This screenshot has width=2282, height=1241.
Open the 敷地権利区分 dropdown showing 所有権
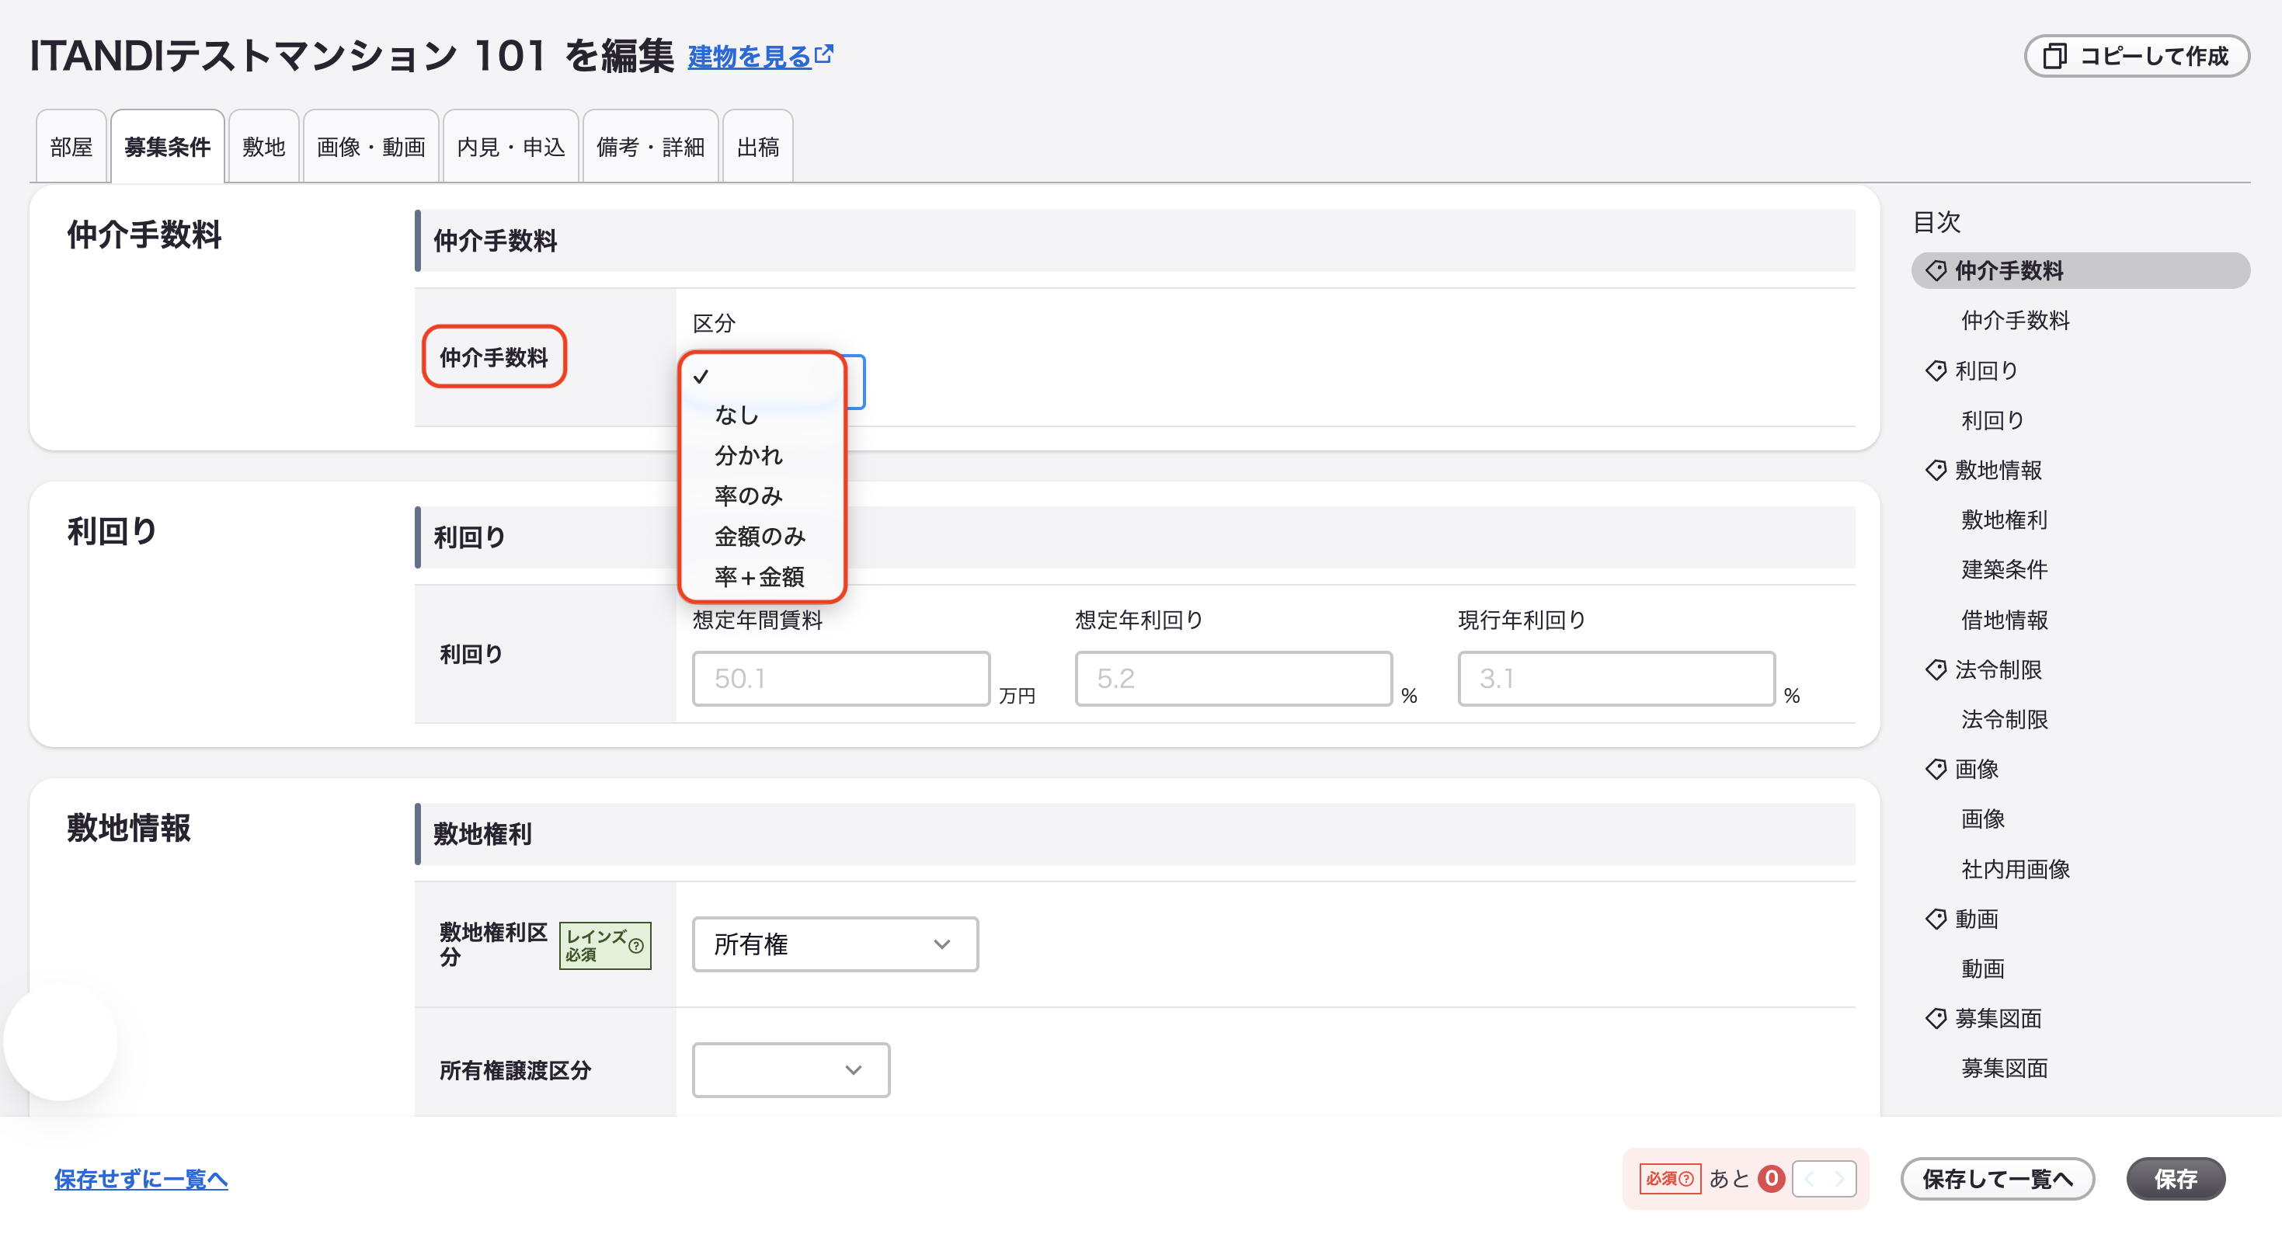click(x=834, y=944)
